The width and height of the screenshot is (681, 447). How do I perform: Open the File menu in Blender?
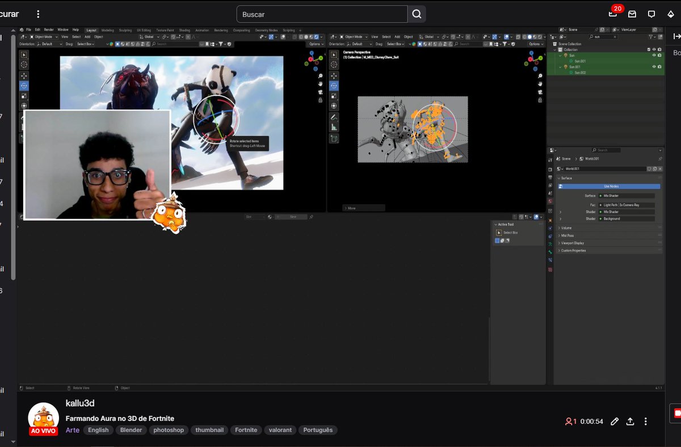pos(29,29)
